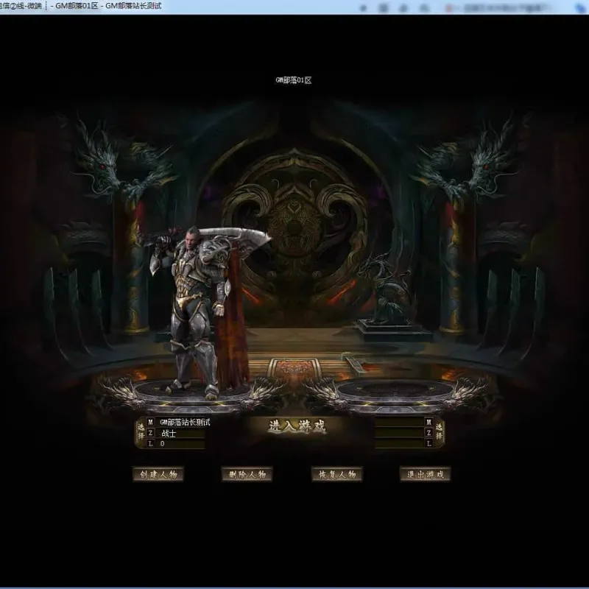
Task: Click the GM部落站长测试 character name field
Action: [x=180, y=422]
